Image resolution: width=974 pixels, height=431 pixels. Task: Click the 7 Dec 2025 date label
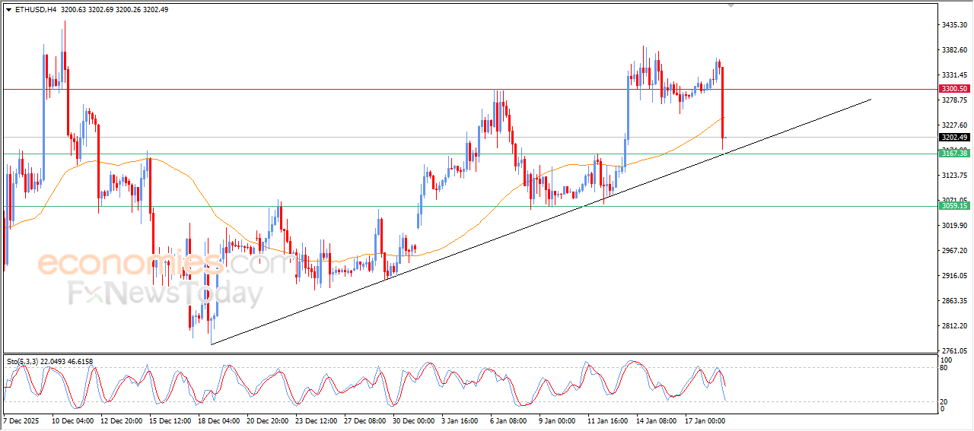tap(21, 420)
